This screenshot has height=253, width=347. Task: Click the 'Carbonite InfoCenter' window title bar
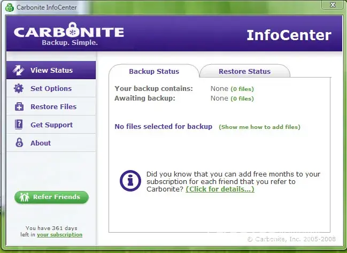[x=160, y=7]
